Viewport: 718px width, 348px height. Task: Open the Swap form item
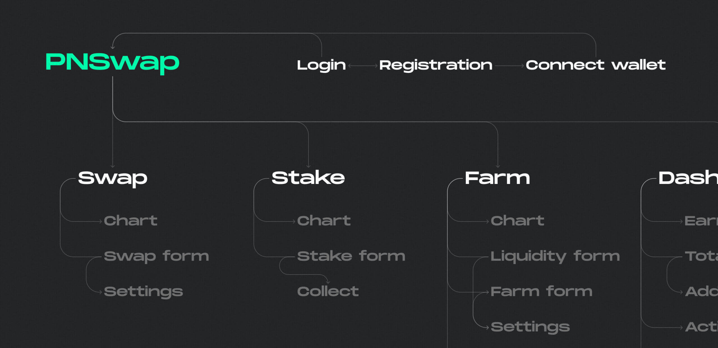pos(156,256)
